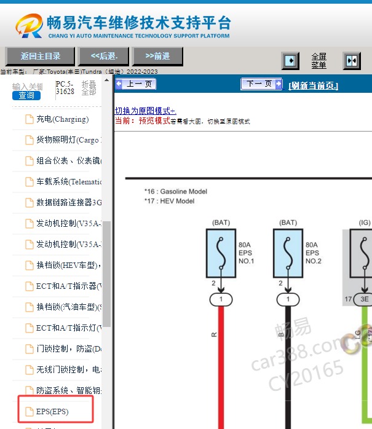The image size is (372, 429).
Task: Click the document icon beside 无线门锁控制
Action: pyautogui.click(x=30, y=370)
